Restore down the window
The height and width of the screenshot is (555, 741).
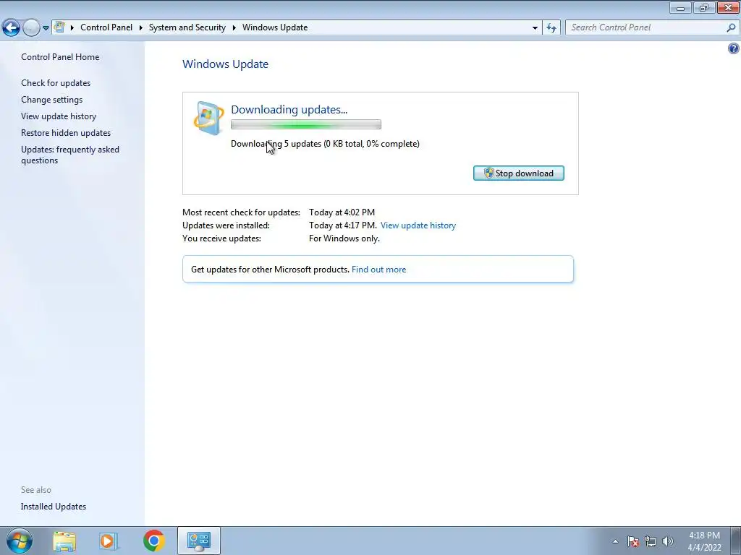[704, 7]
